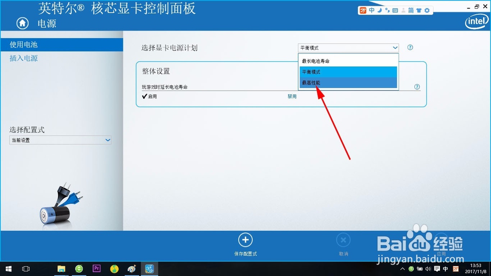Click the orange logo on floating IME toolbar
The image size is (491, 276).
363,10
